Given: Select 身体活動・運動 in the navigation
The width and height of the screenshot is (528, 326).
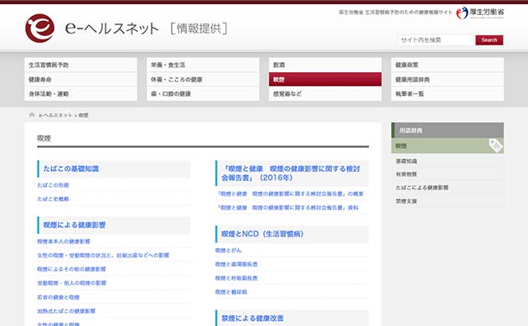Looking at the screenshot, I should (80, 94).
